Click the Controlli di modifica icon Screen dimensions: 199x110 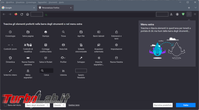[x=28, y=45]
